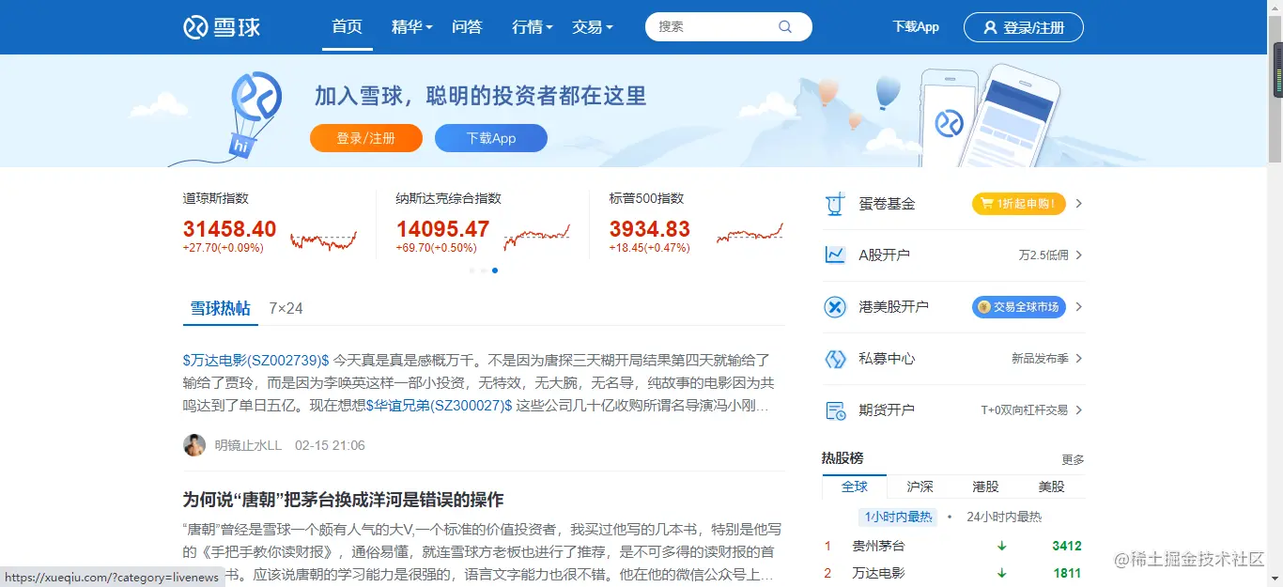Click 更多 next to 热股榜
The height and width of the screenshot is (587, 1283).
1073,459
